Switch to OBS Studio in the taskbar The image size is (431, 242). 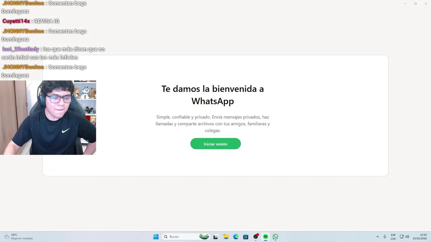[x=256, y=237]
